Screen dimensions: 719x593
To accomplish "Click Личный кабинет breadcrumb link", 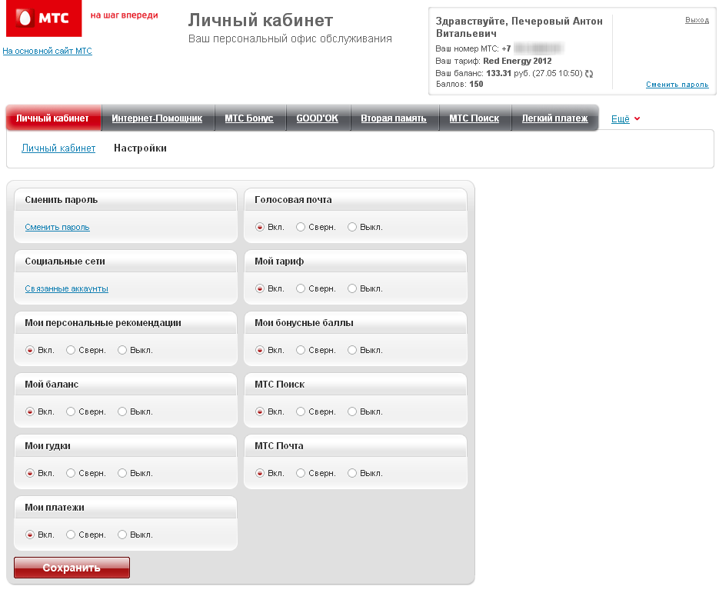I will (58, 148).
